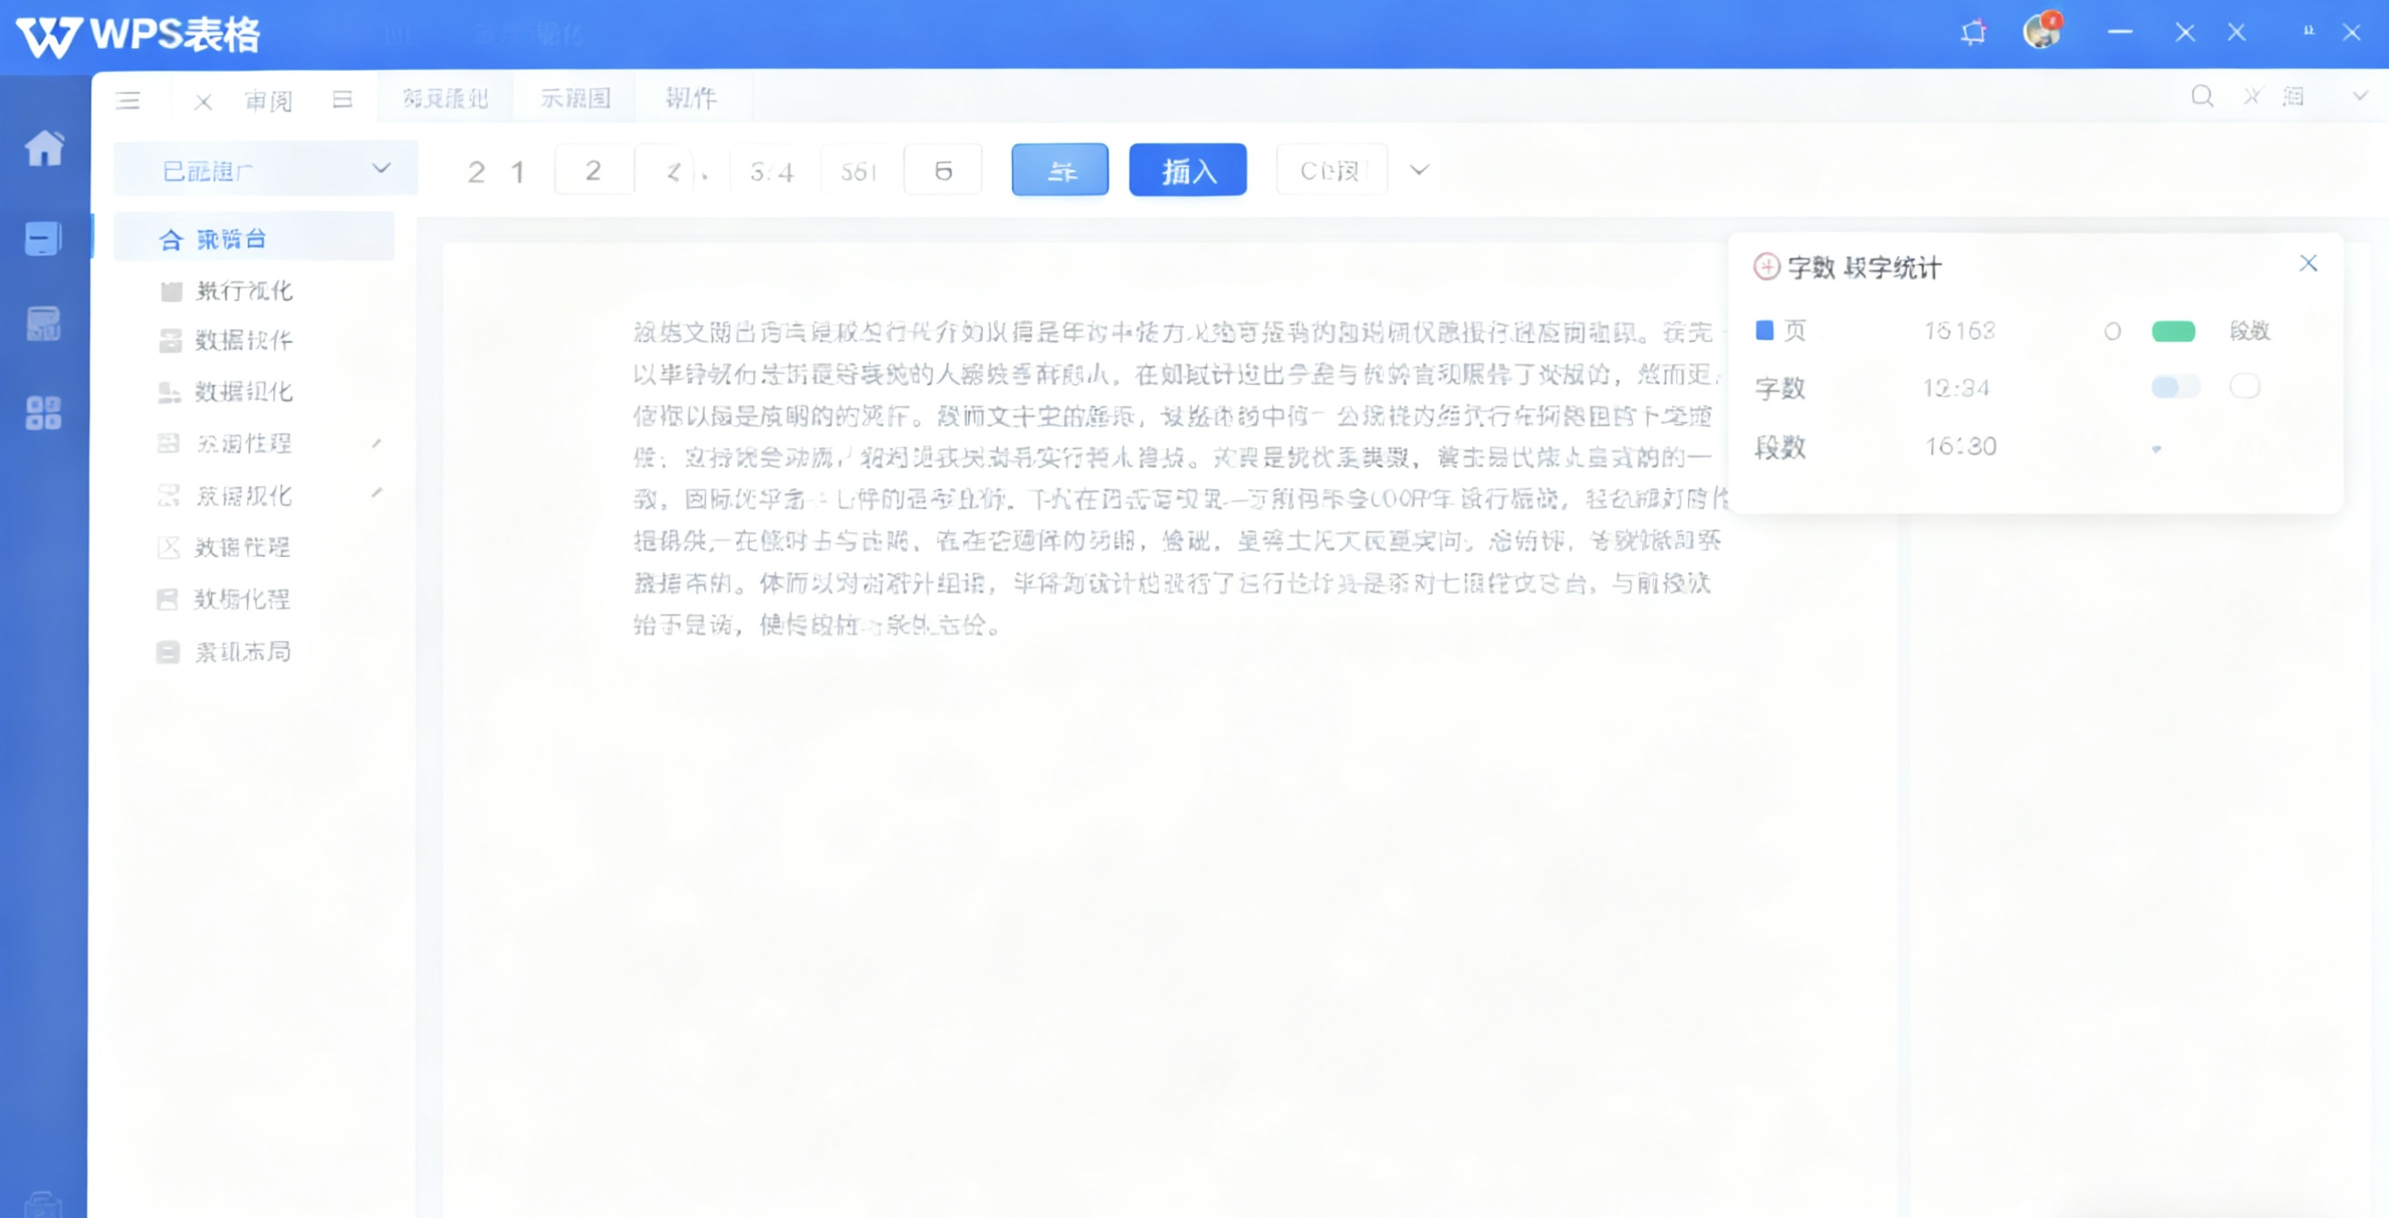Click the blue page color swatch in statistics
The height and width of the screenshot is (1218, 2389).
[x=1765, y=330]
